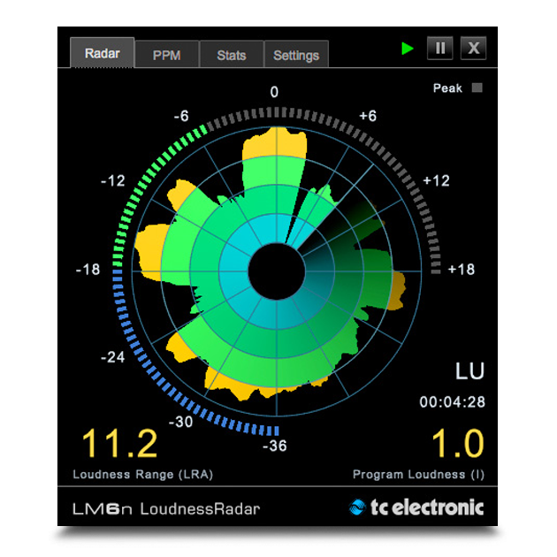Image resolution: width=557 pixels, height=557 pixels.
Task: Click the +6 scale label on the ring
Action: coord(368,116)
